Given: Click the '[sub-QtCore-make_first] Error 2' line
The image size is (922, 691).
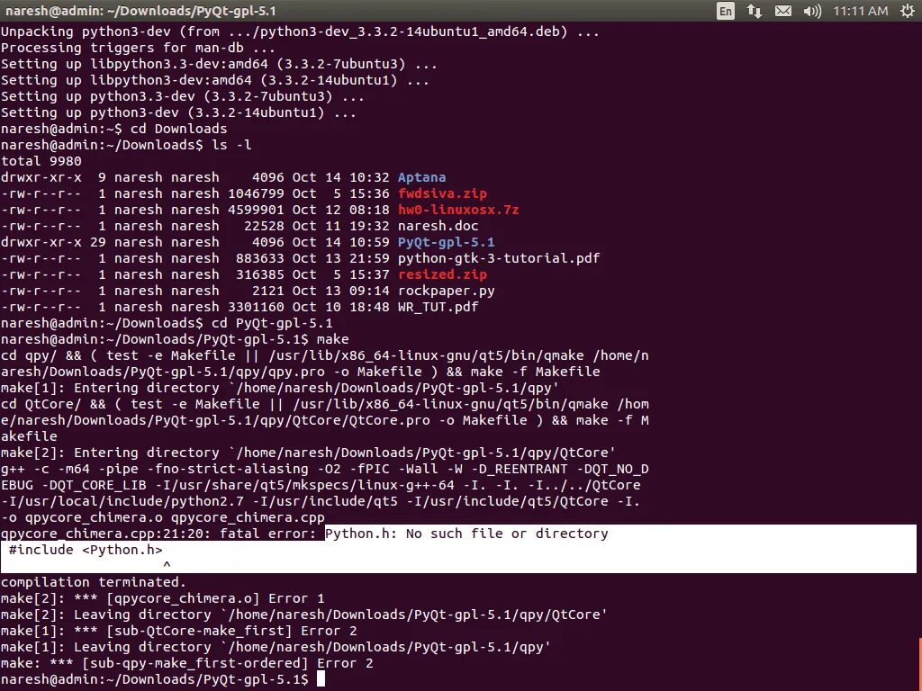Looking at the screenshot, I should tap(179, 631).
